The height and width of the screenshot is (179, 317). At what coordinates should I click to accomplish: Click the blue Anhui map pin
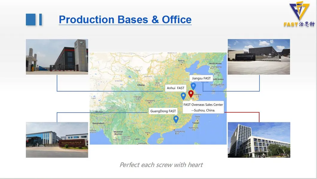point(183,96)
